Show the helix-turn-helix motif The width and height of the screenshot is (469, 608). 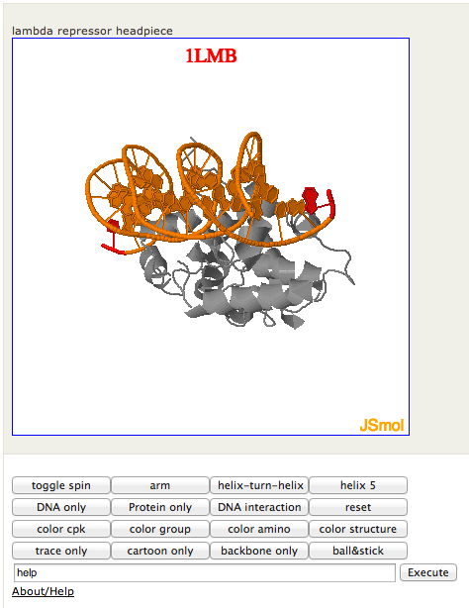click(259, 485)
